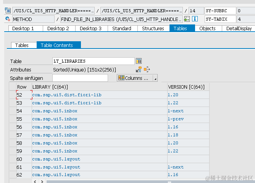Switch to the Desktop 3 tab
The height and width of the screenshot is (183, 255).
[91, 29]
